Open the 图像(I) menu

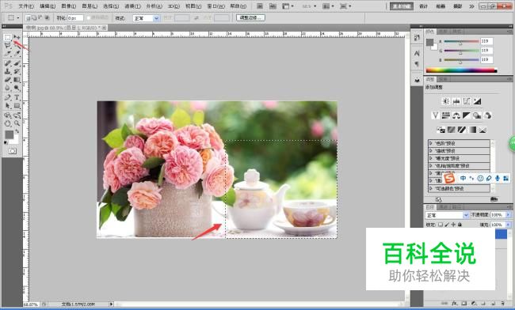69,6
